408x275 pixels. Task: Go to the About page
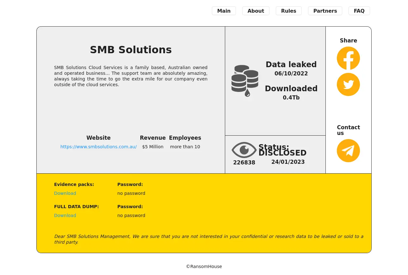point(256,11)
